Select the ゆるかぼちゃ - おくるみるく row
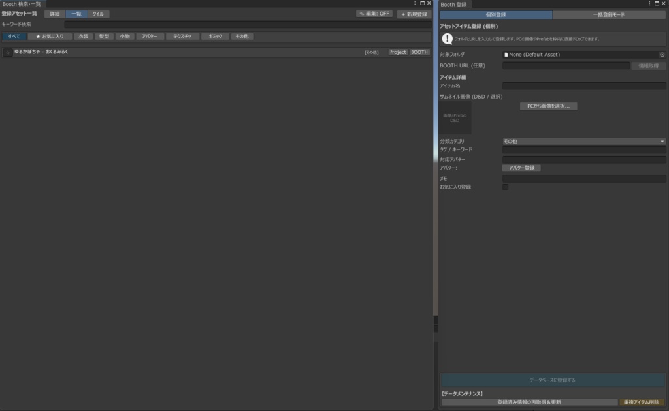 tap(216, 52)
